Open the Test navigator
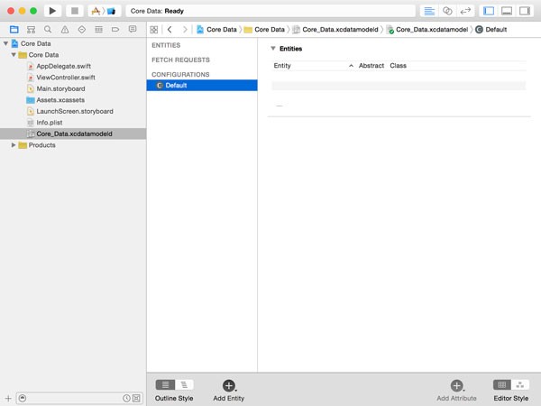 tap(82, 30)
